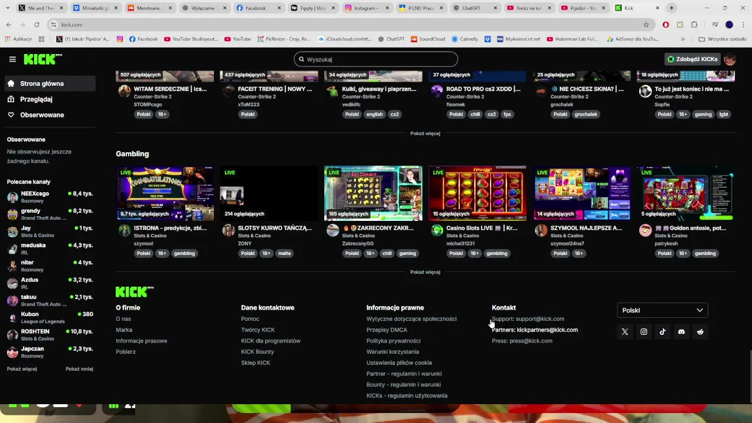This screenshot has width=752, height=423.
Task: Collapse recommended channels with Pokaż mniej
Action: 79,369
